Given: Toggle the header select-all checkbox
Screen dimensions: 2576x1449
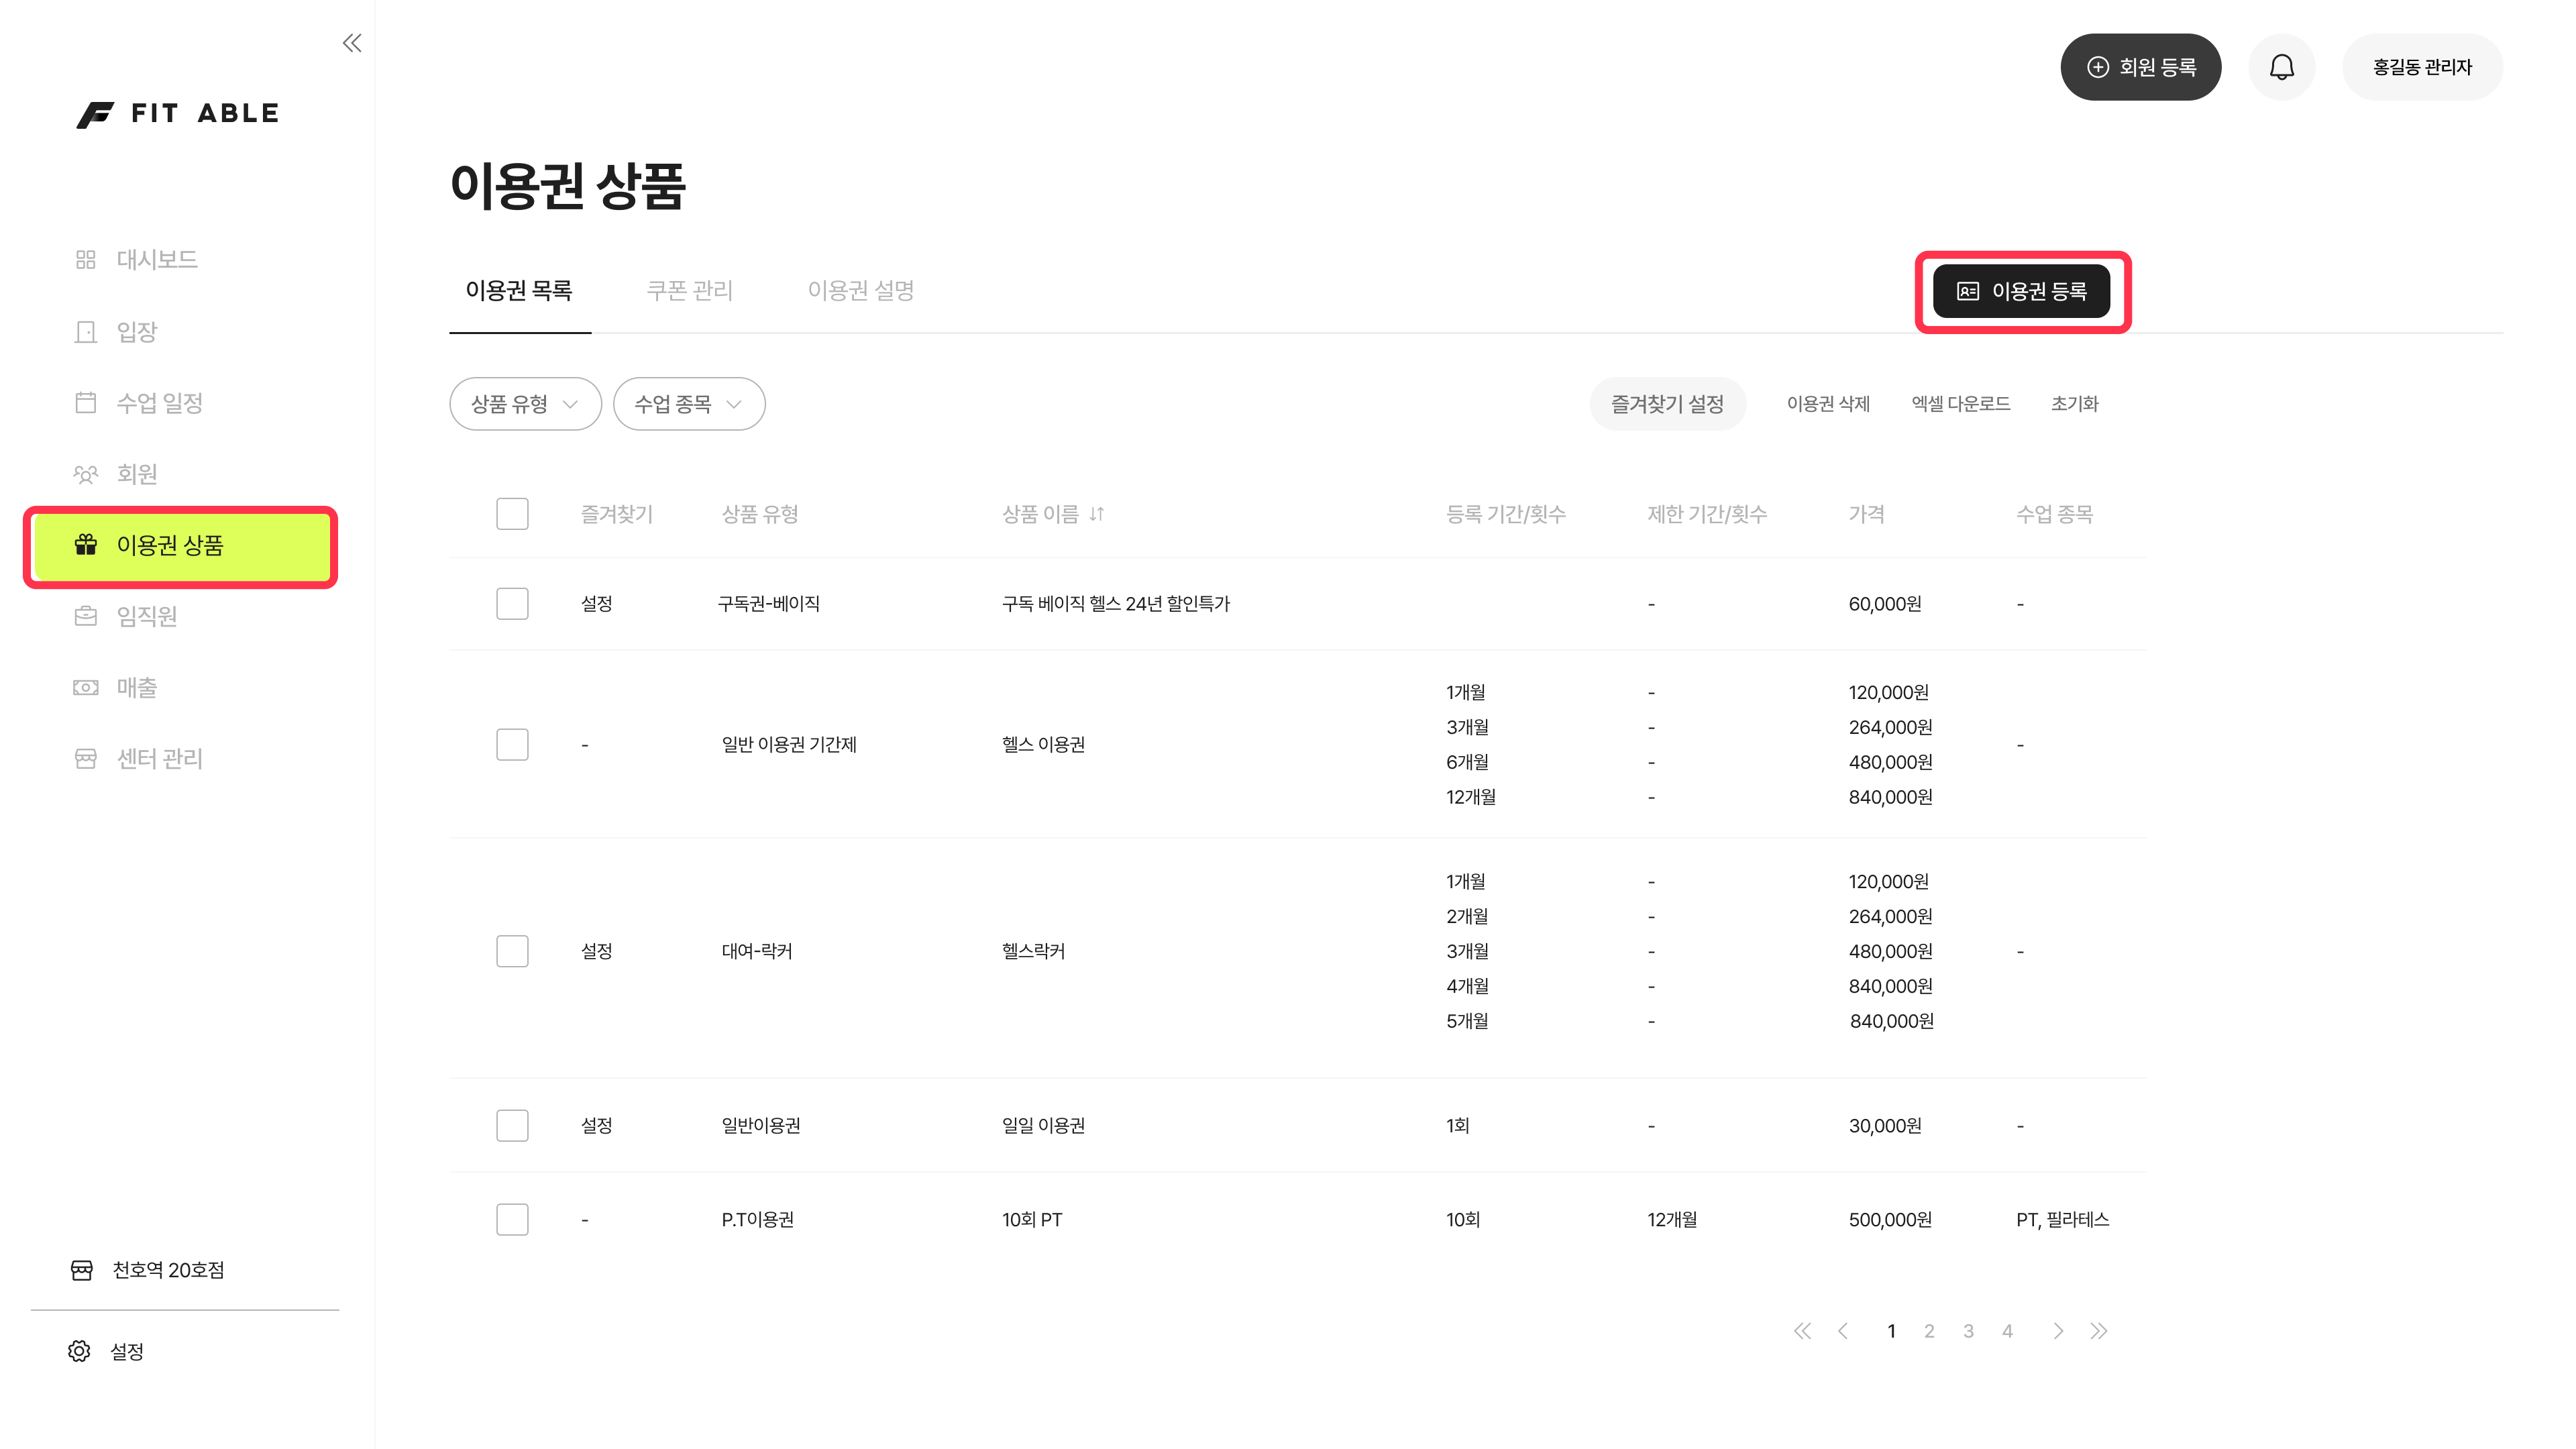Looking at the screenshot, I should coord(512,514).
